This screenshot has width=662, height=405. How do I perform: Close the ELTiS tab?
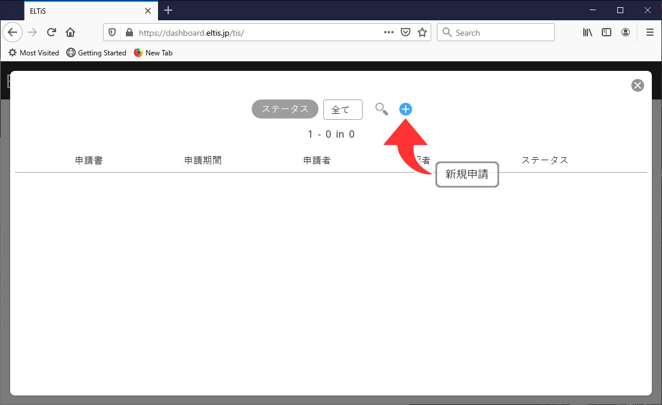click(x=148, y=11)
